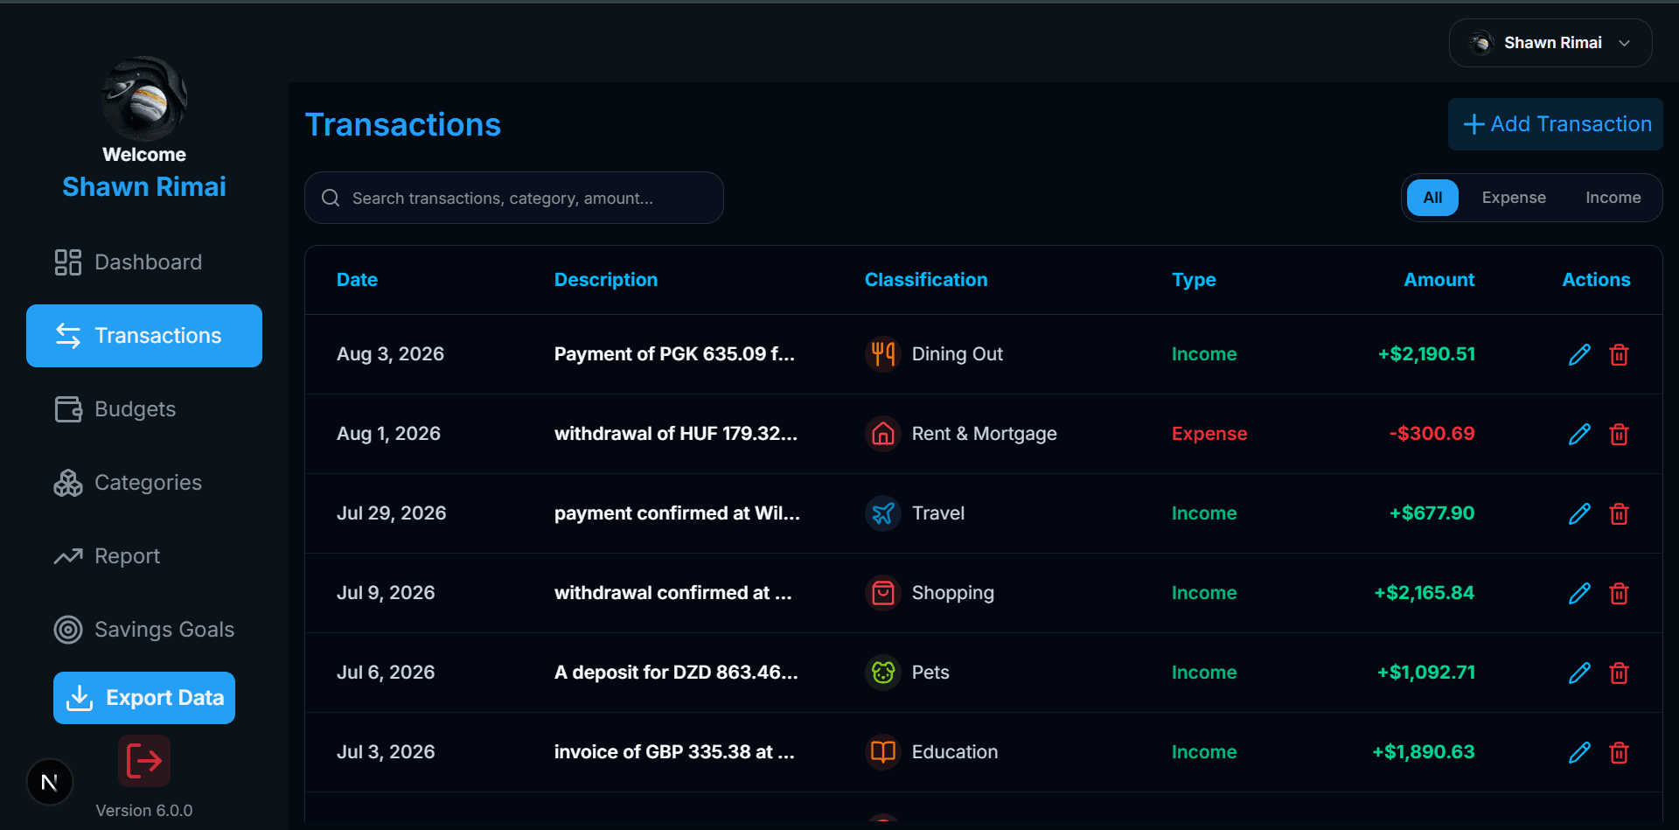Delete the Shopping transaction
The image size is (1679, 830).
coord(1619,593)
